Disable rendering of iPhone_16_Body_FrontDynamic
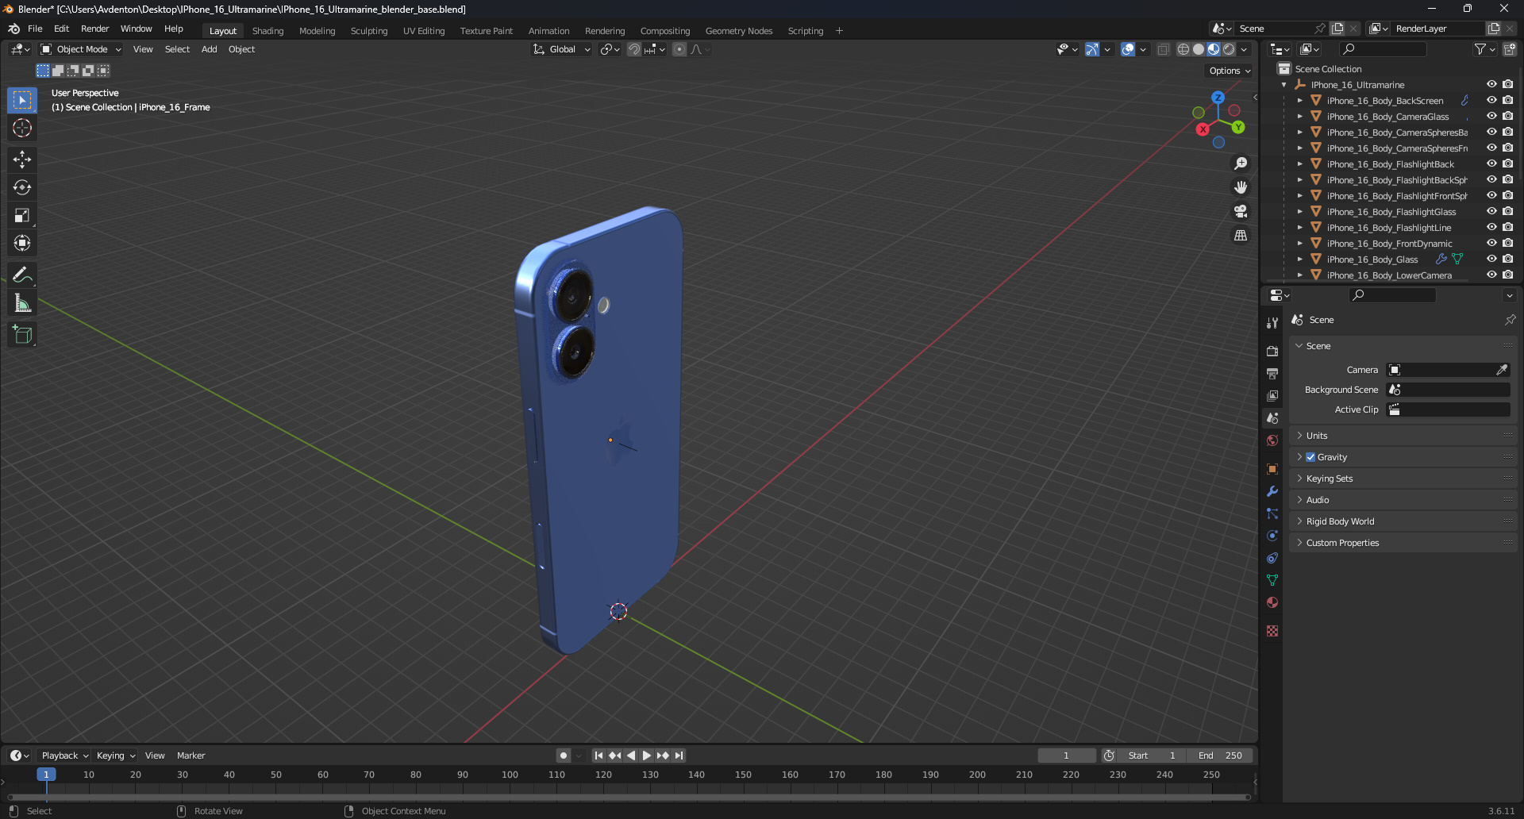The width and height of the screenshot is (1524, 819). (x=1507, y=244)
